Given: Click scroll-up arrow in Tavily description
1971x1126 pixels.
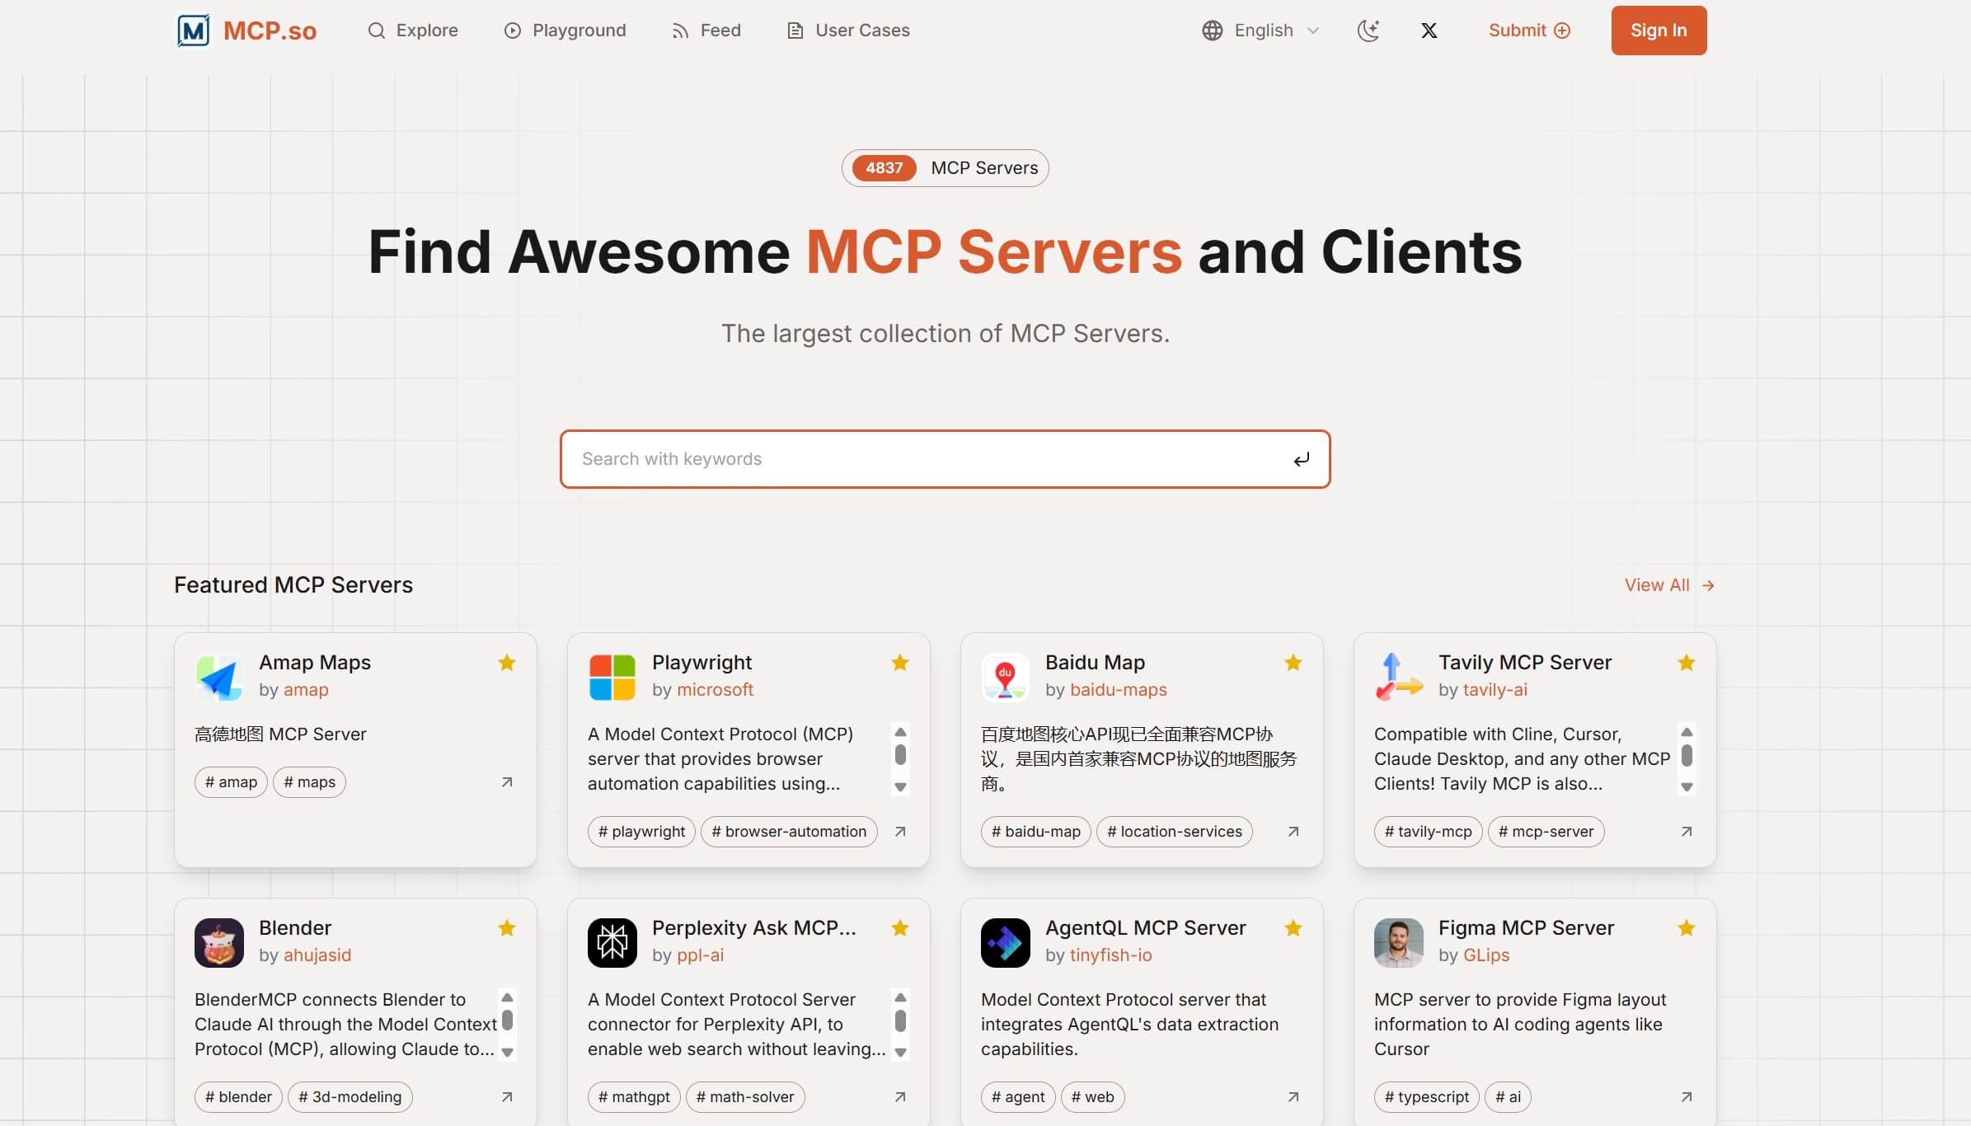Looking at the screenshot, I should pyautogui.click(x=1687, y=732).
